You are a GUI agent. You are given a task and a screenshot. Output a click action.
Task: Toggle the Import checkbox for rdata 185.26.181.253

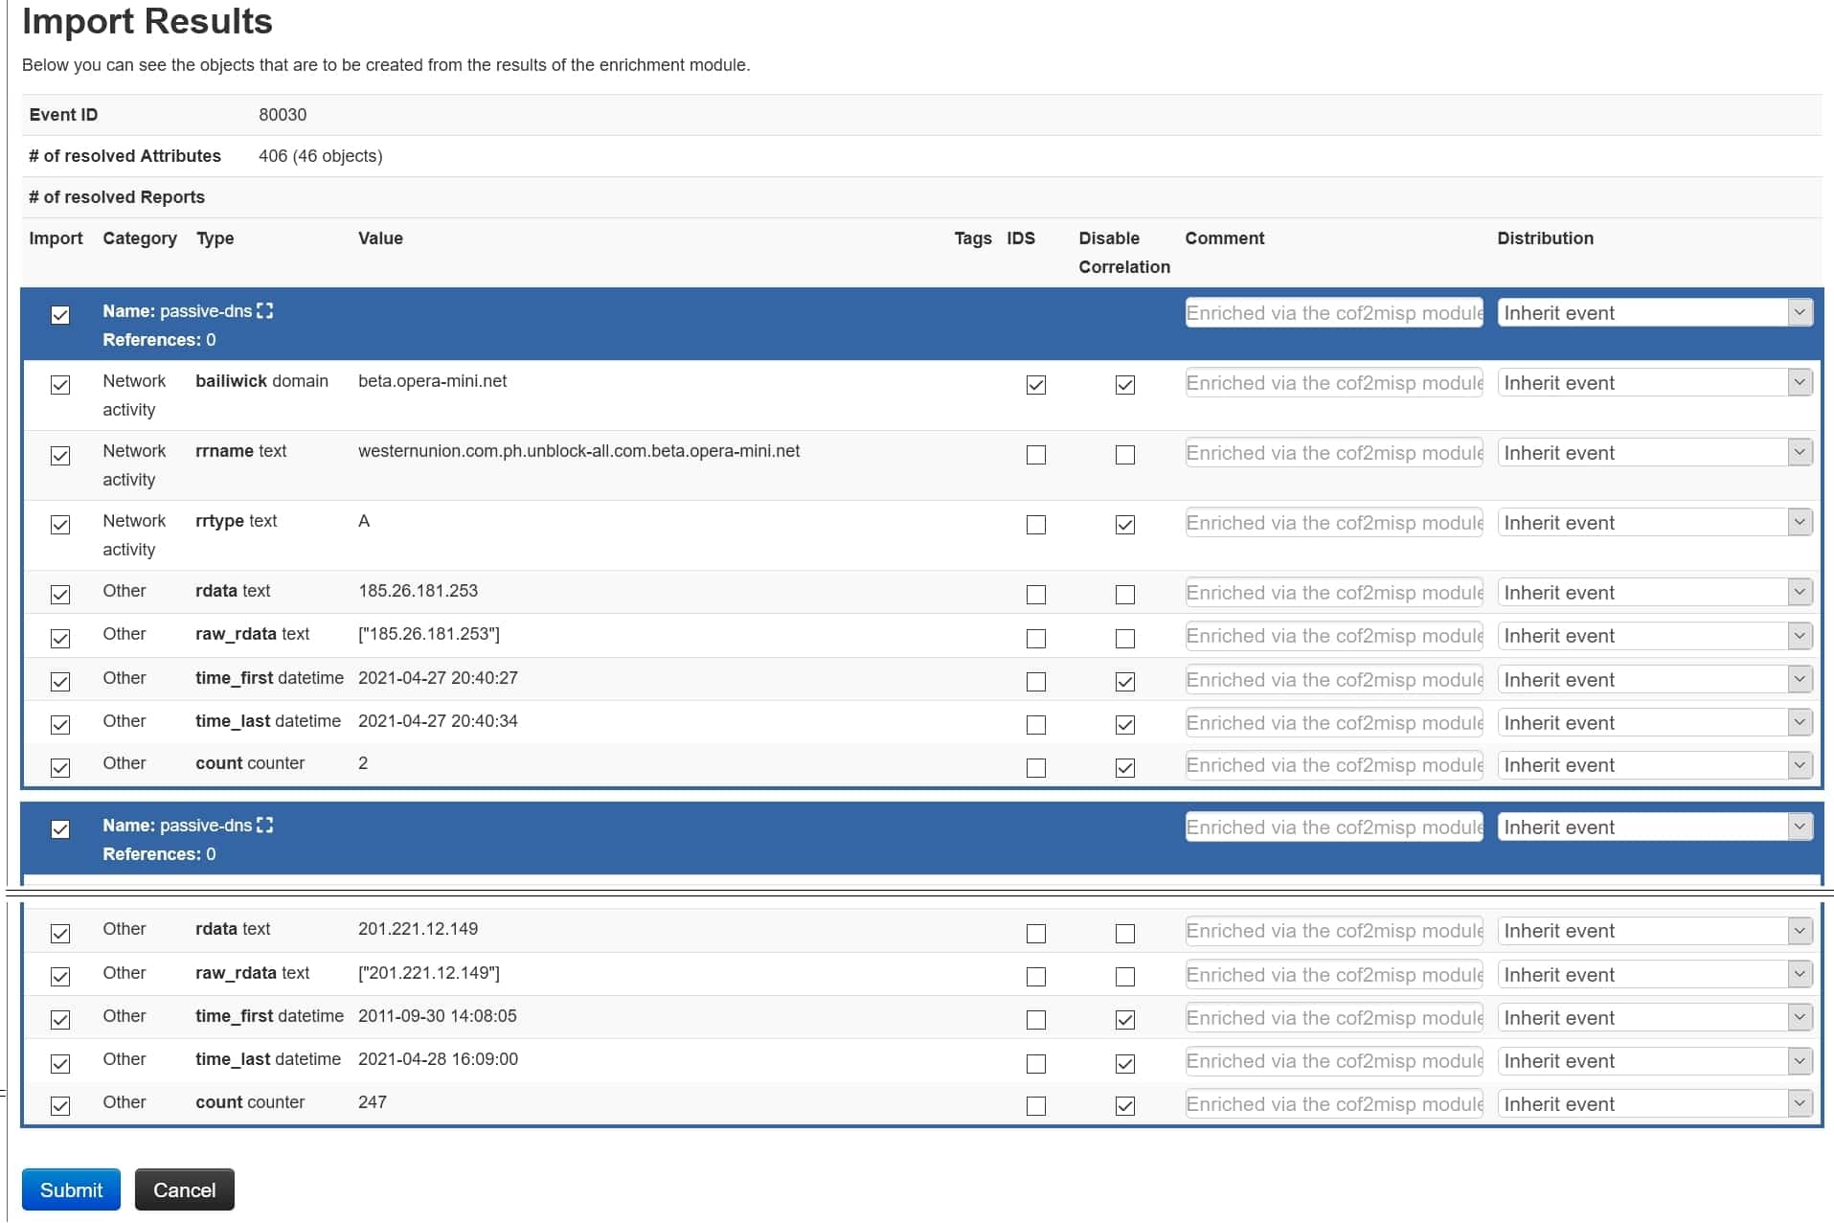point(60,595)
